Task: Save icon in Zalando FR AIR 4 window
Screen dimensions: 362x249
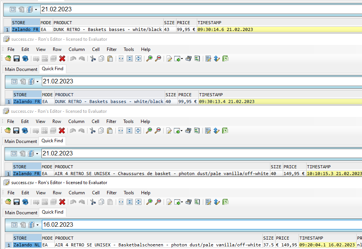Action: [x=16, y=131]
